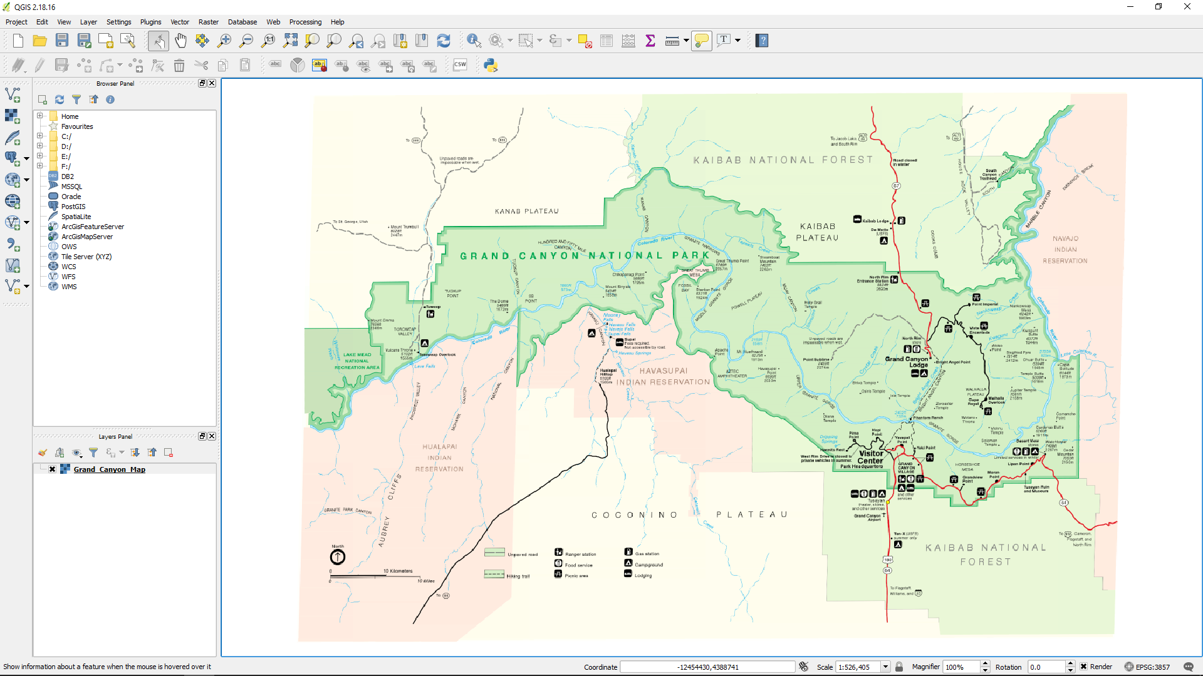Click the Coordinate input field
This screenshot has height=676, width=1203.
pyautogui.click(x=707, y=667)
